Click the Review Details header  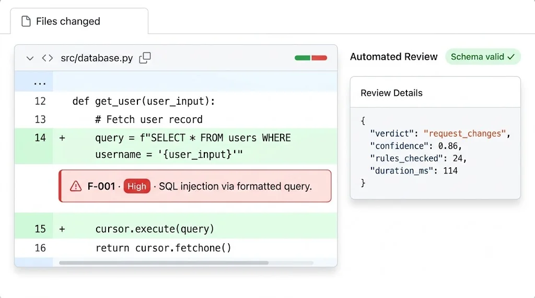click(x=391, y=93)
